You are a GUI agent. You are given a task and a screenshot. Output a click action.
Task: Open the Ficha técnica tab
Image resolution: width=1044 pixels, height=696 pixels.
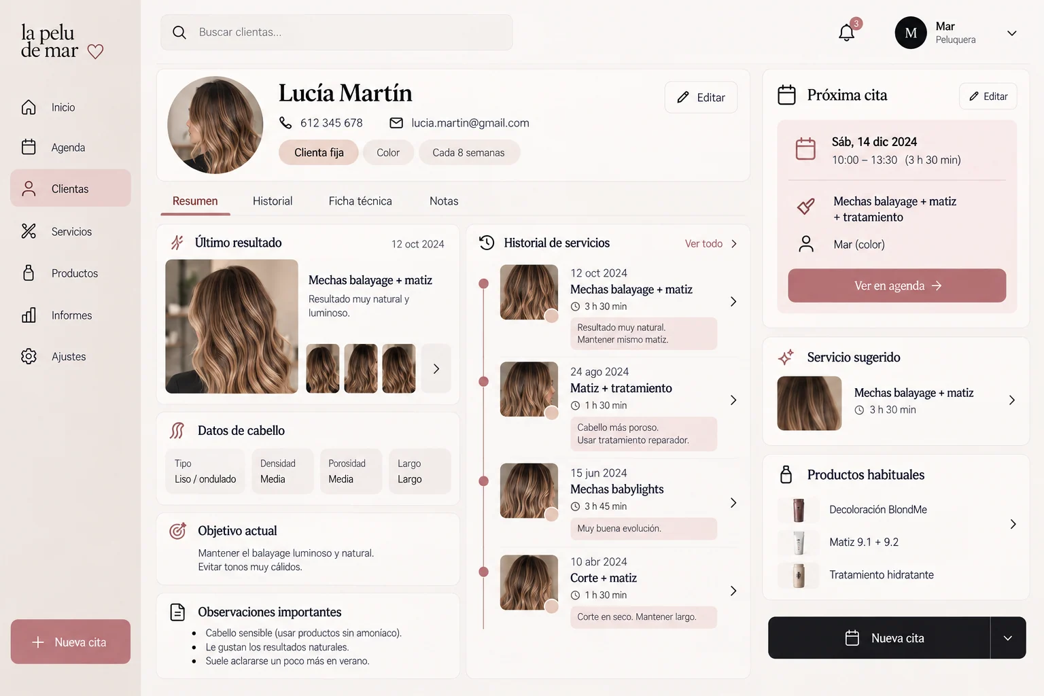(x=360, y=201)
